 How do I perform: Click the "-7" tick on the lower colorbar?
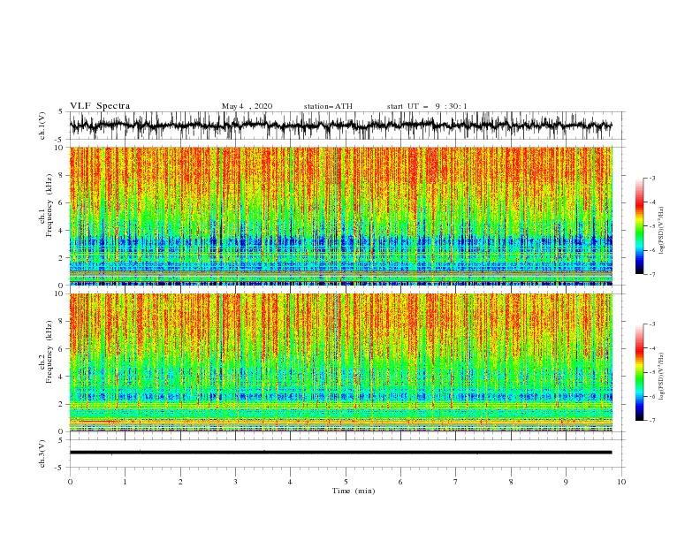[x=651, y=421]
